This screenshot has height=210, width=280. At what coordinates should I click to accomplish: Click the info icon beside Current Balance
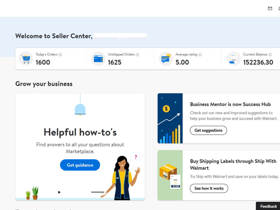click(270, 55)
